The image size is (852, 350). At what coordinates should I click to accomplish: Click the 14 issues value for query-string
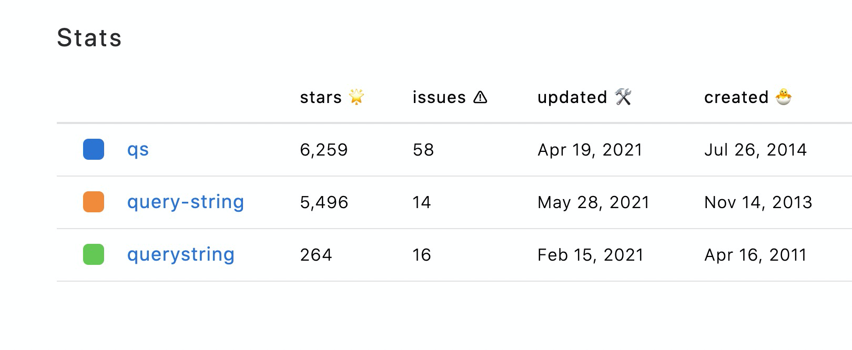pyautogui.click(x=422, y=202)
